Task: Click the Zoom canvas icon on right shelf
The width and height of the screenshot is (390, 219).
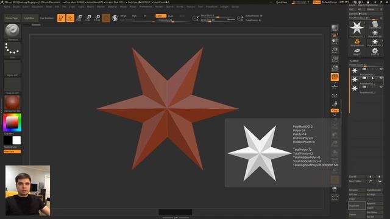Action: 335,50
